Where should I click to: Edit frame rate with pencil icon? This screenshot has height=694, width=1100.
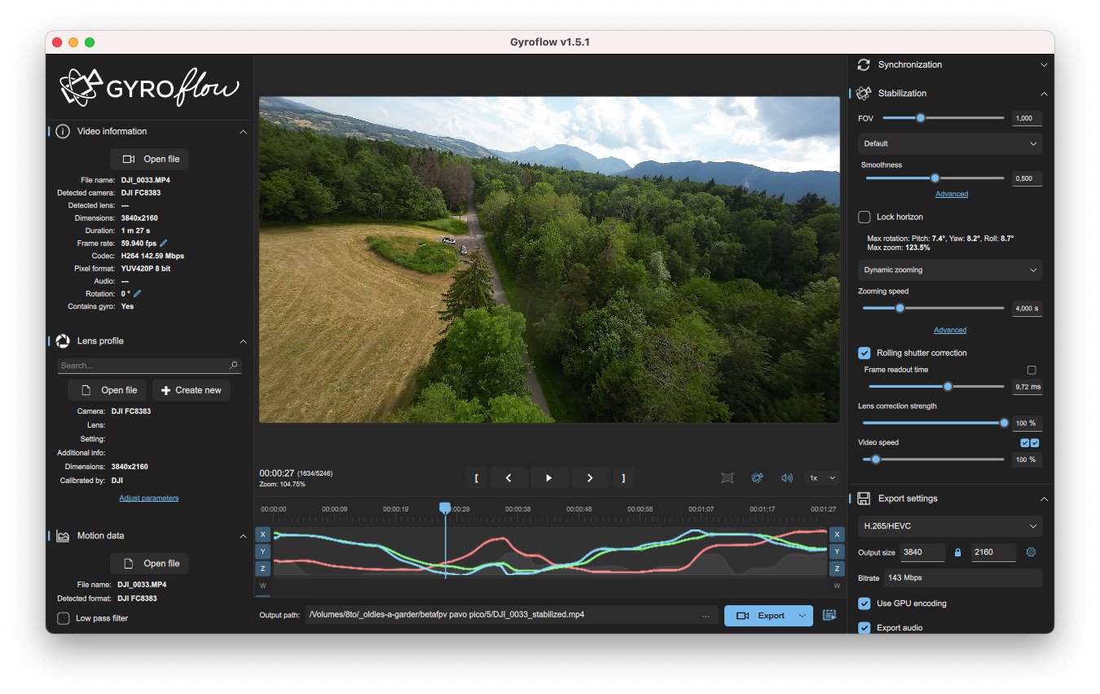[x=164, y=244]
